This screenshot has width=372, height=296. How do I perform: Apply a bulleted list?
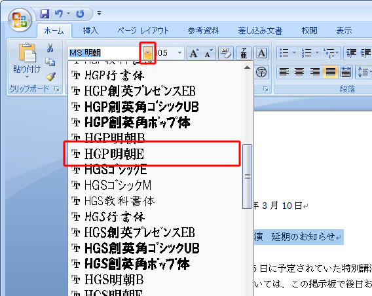pyautogui.click(x=284, y=53)
